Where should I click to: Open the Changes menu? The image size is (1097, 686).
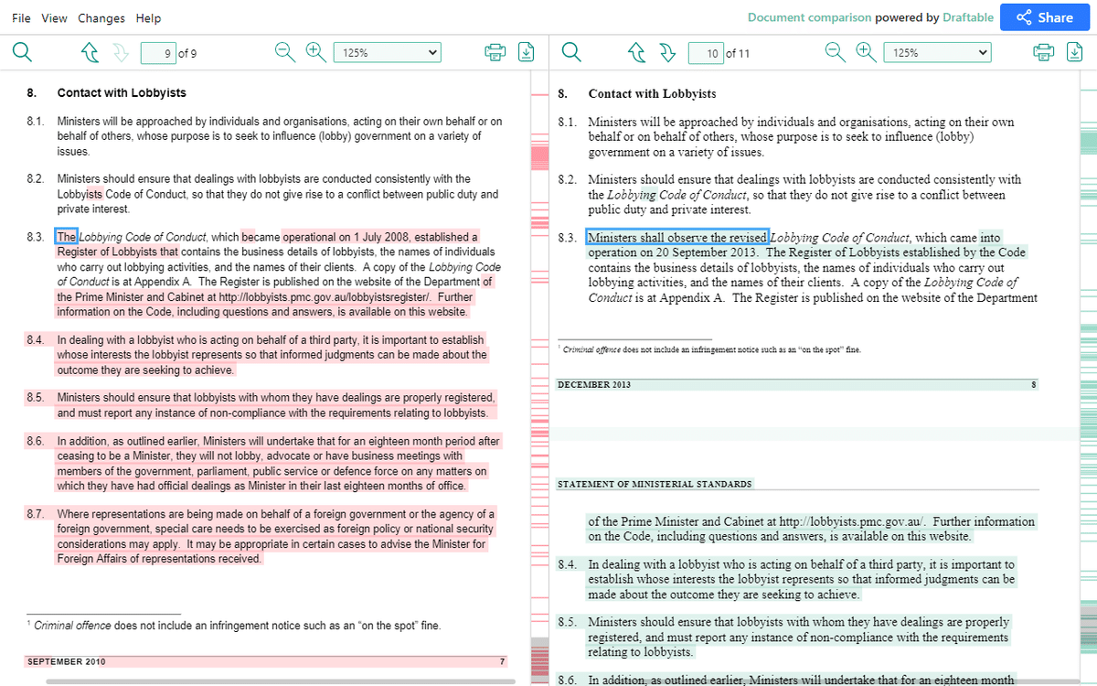click(x=101, y=17)
